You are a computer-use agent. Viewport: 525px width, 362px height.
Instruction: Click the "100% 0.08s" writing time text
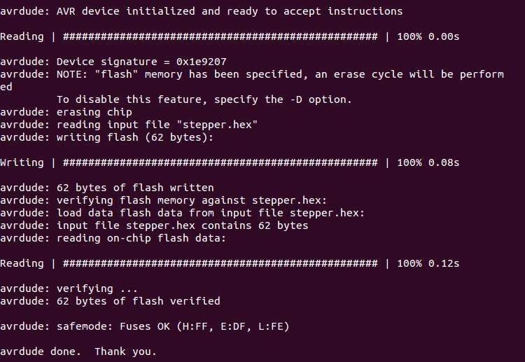click(428, 162)
